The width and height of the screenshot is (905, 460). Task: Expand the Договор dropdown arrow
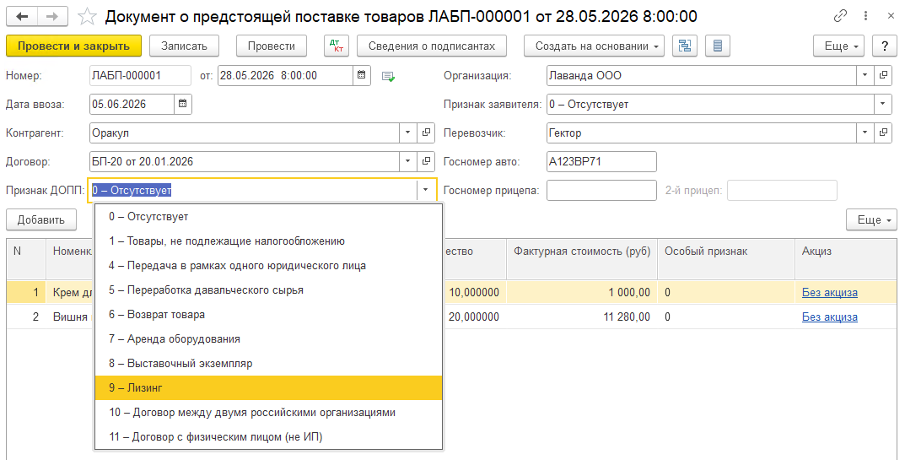[x=407, y=161]
